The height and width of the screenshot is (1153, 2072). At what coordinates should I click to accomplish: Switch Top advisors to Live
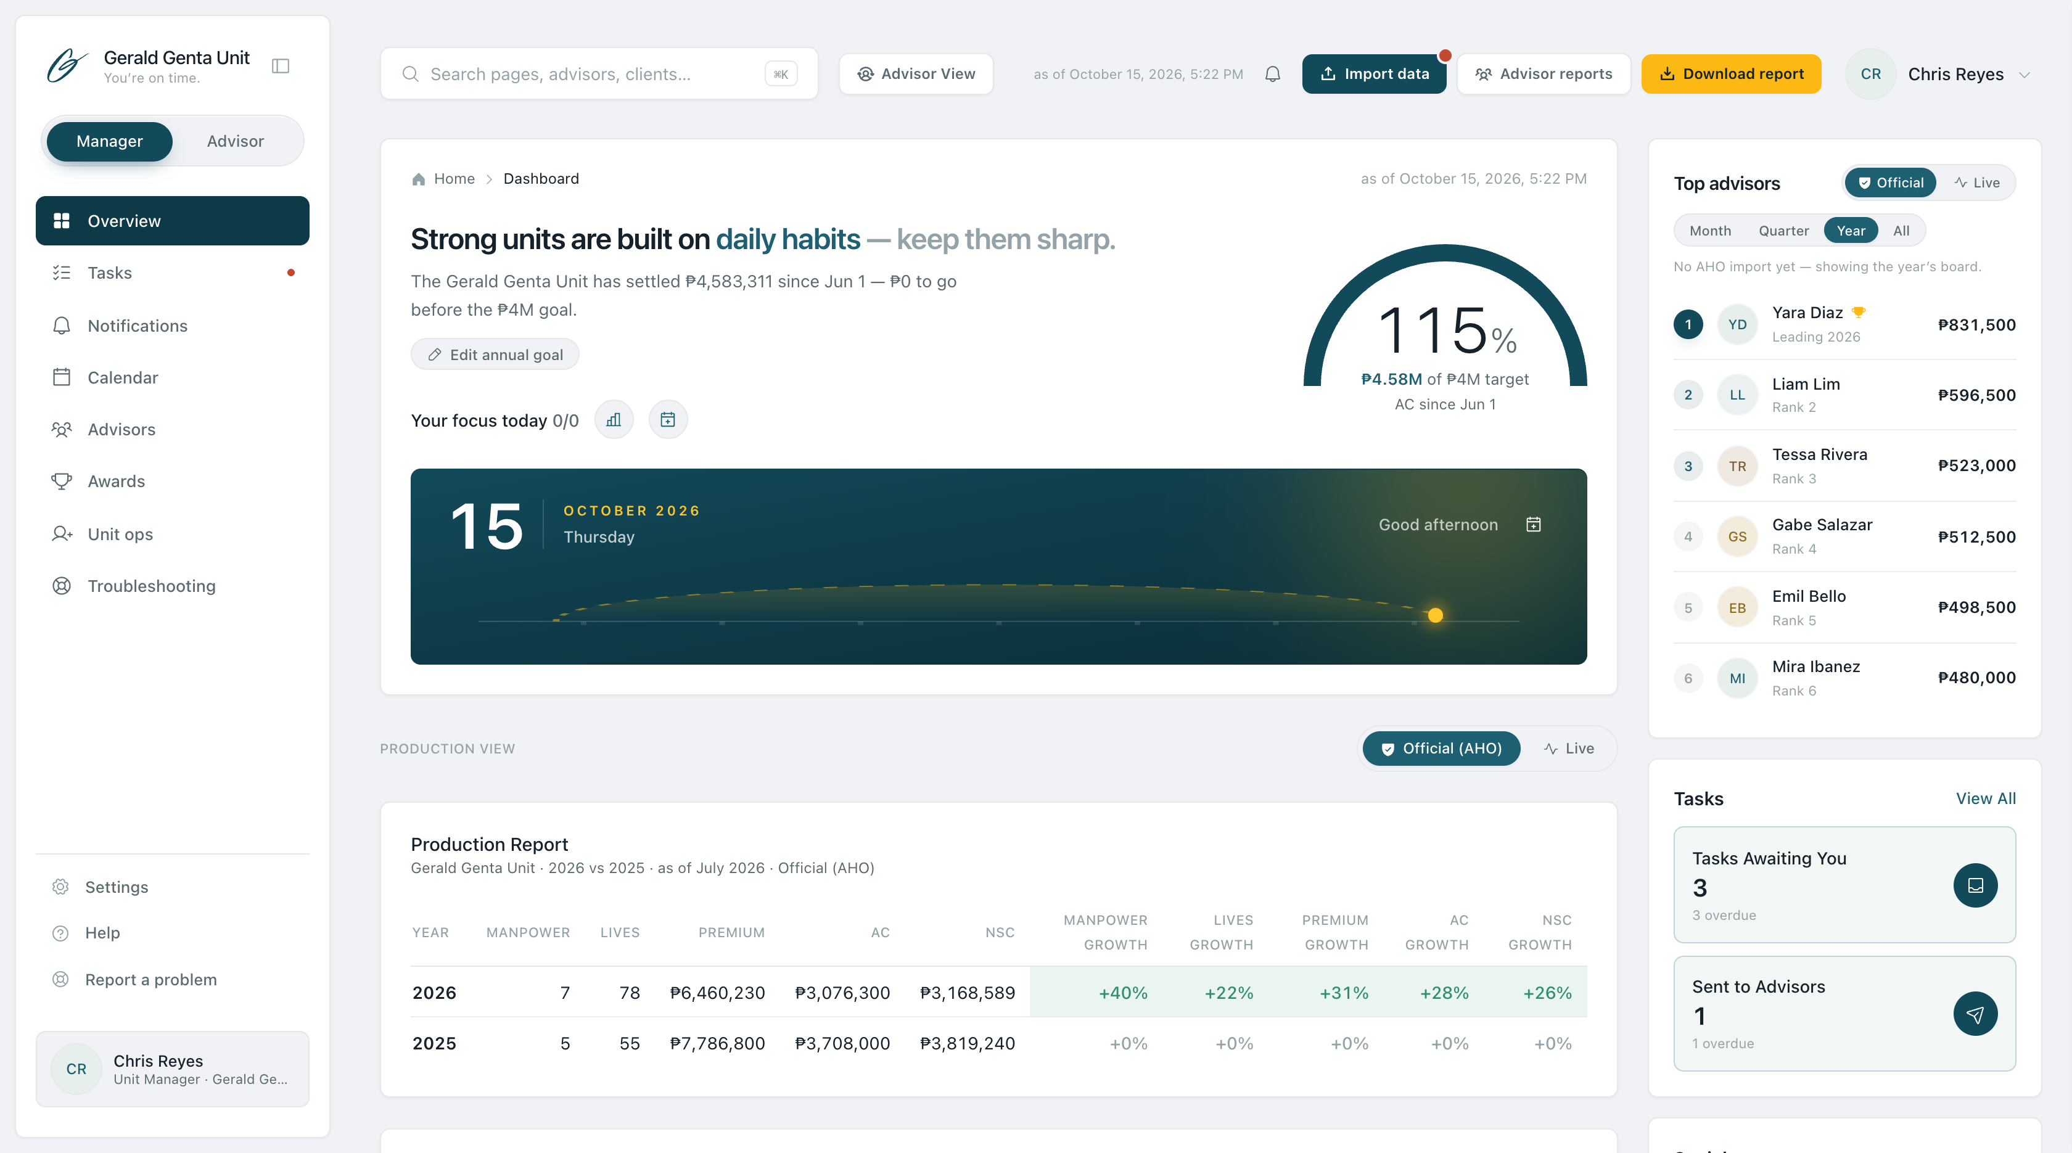[1977, 183]
